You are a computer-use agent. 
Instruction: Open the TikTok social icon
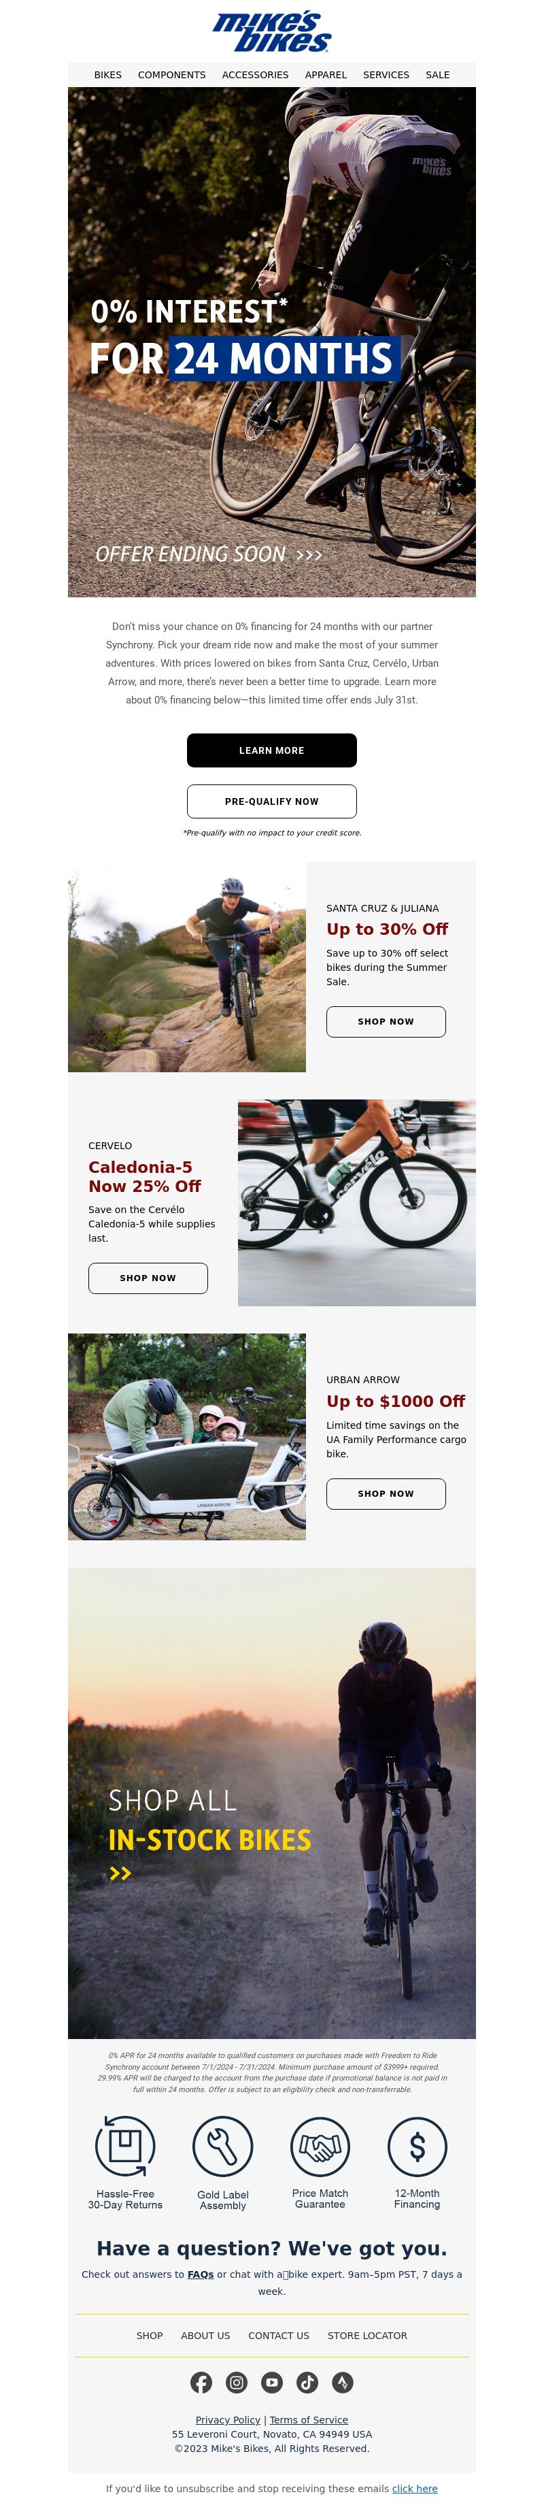coord(307,2383)
